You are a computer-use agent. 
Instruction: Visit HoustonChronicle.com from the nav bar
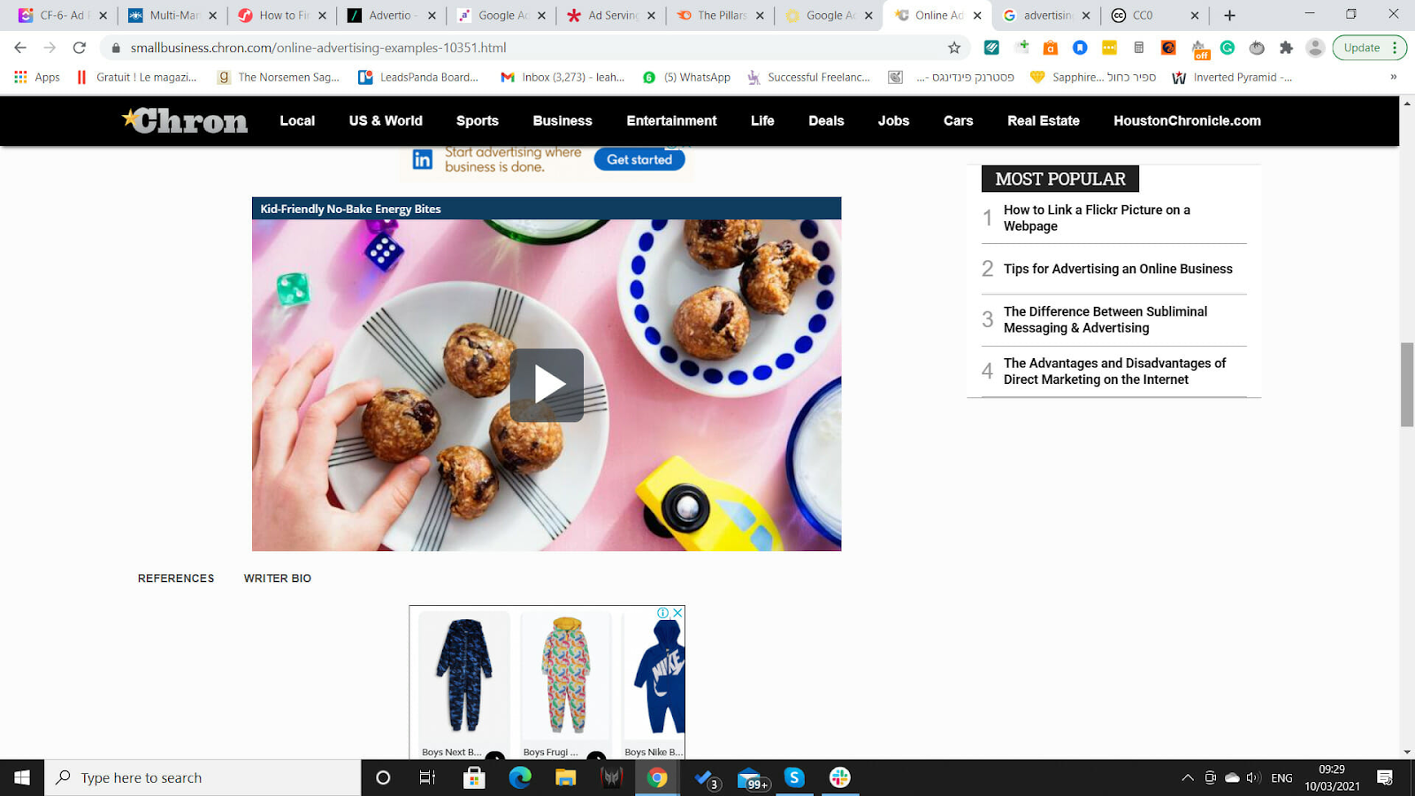[1188, 120]
